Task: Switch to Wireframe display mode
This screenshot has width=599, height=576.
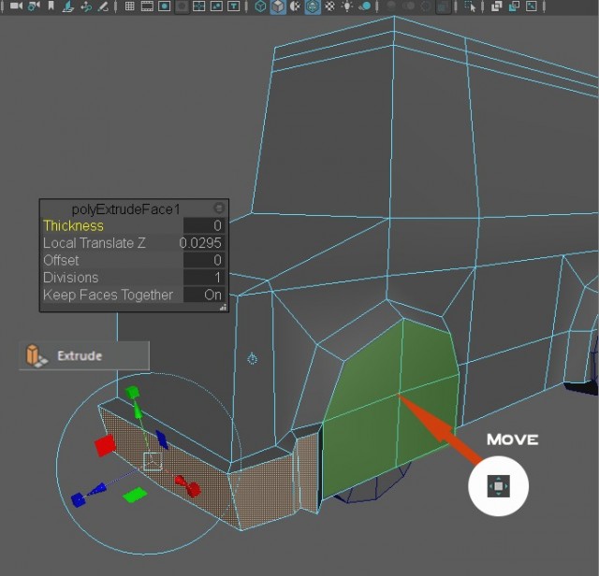Action: tap(260, 7)
